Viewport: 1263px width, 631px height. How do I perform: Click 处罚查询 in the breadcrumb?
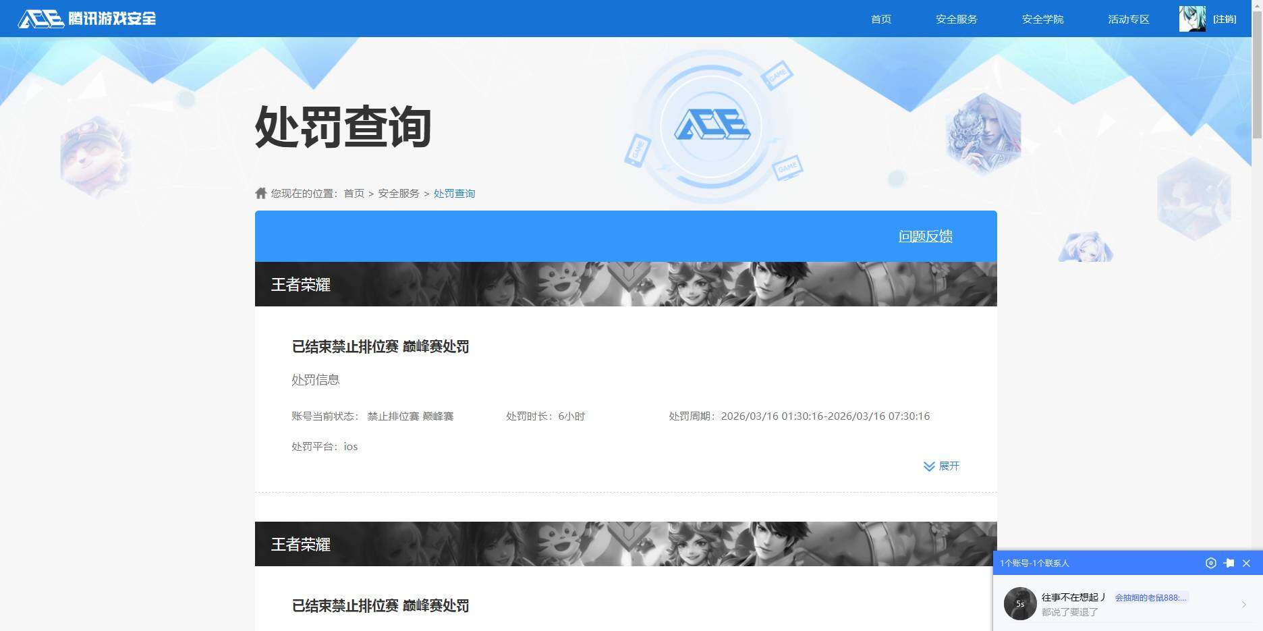(454, 194)
